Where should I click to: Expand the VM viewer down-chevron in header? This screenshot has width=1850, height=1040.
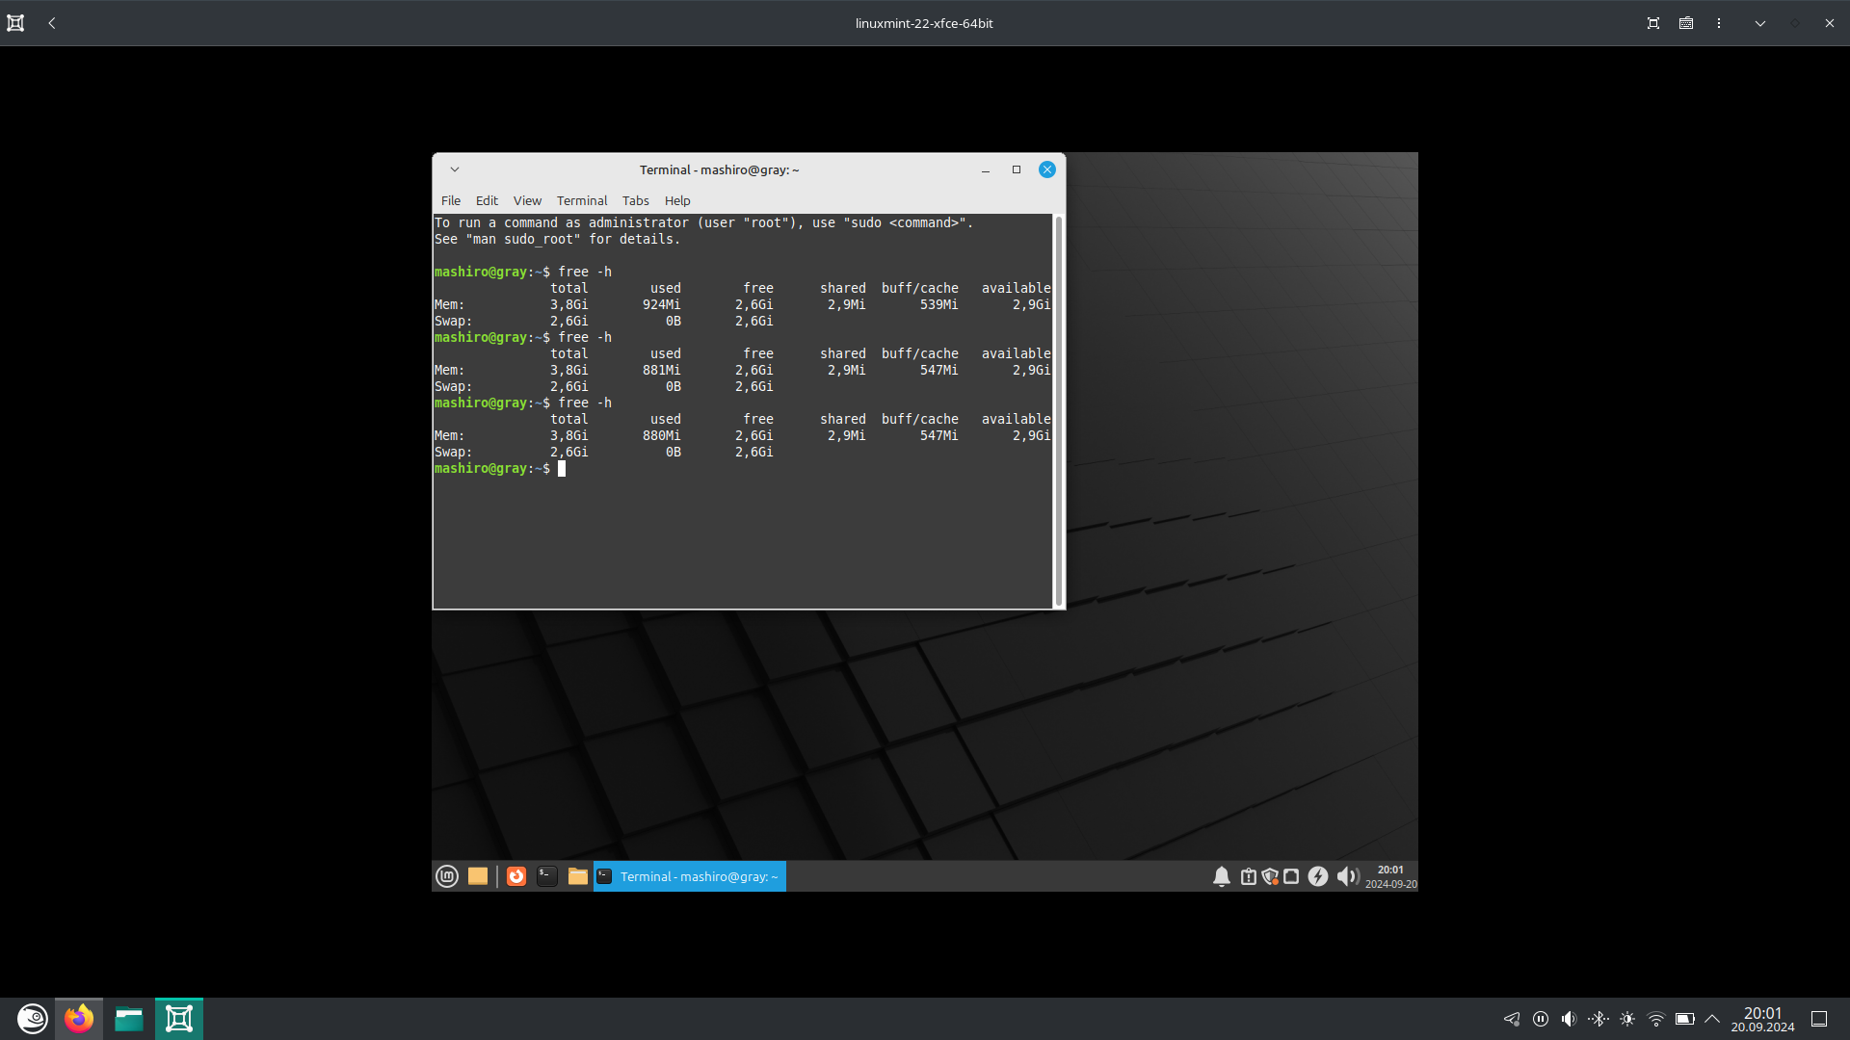(1759, 23)
